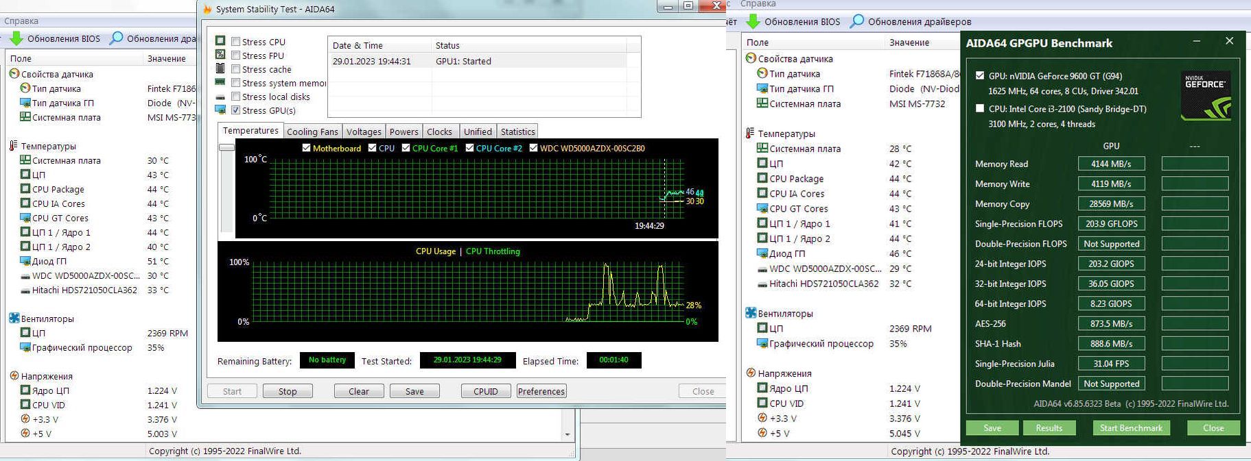Image resolution: width=1251 pixels, height=461 pixels.
Task: Click Вентиляторы fan icon in right window
Action: [751, 313]
